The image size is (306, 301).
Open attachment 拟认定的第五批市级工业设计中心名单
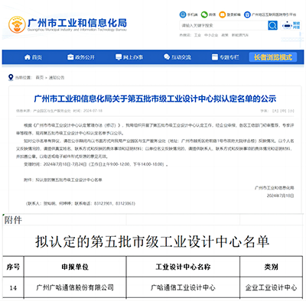[69, 180]
